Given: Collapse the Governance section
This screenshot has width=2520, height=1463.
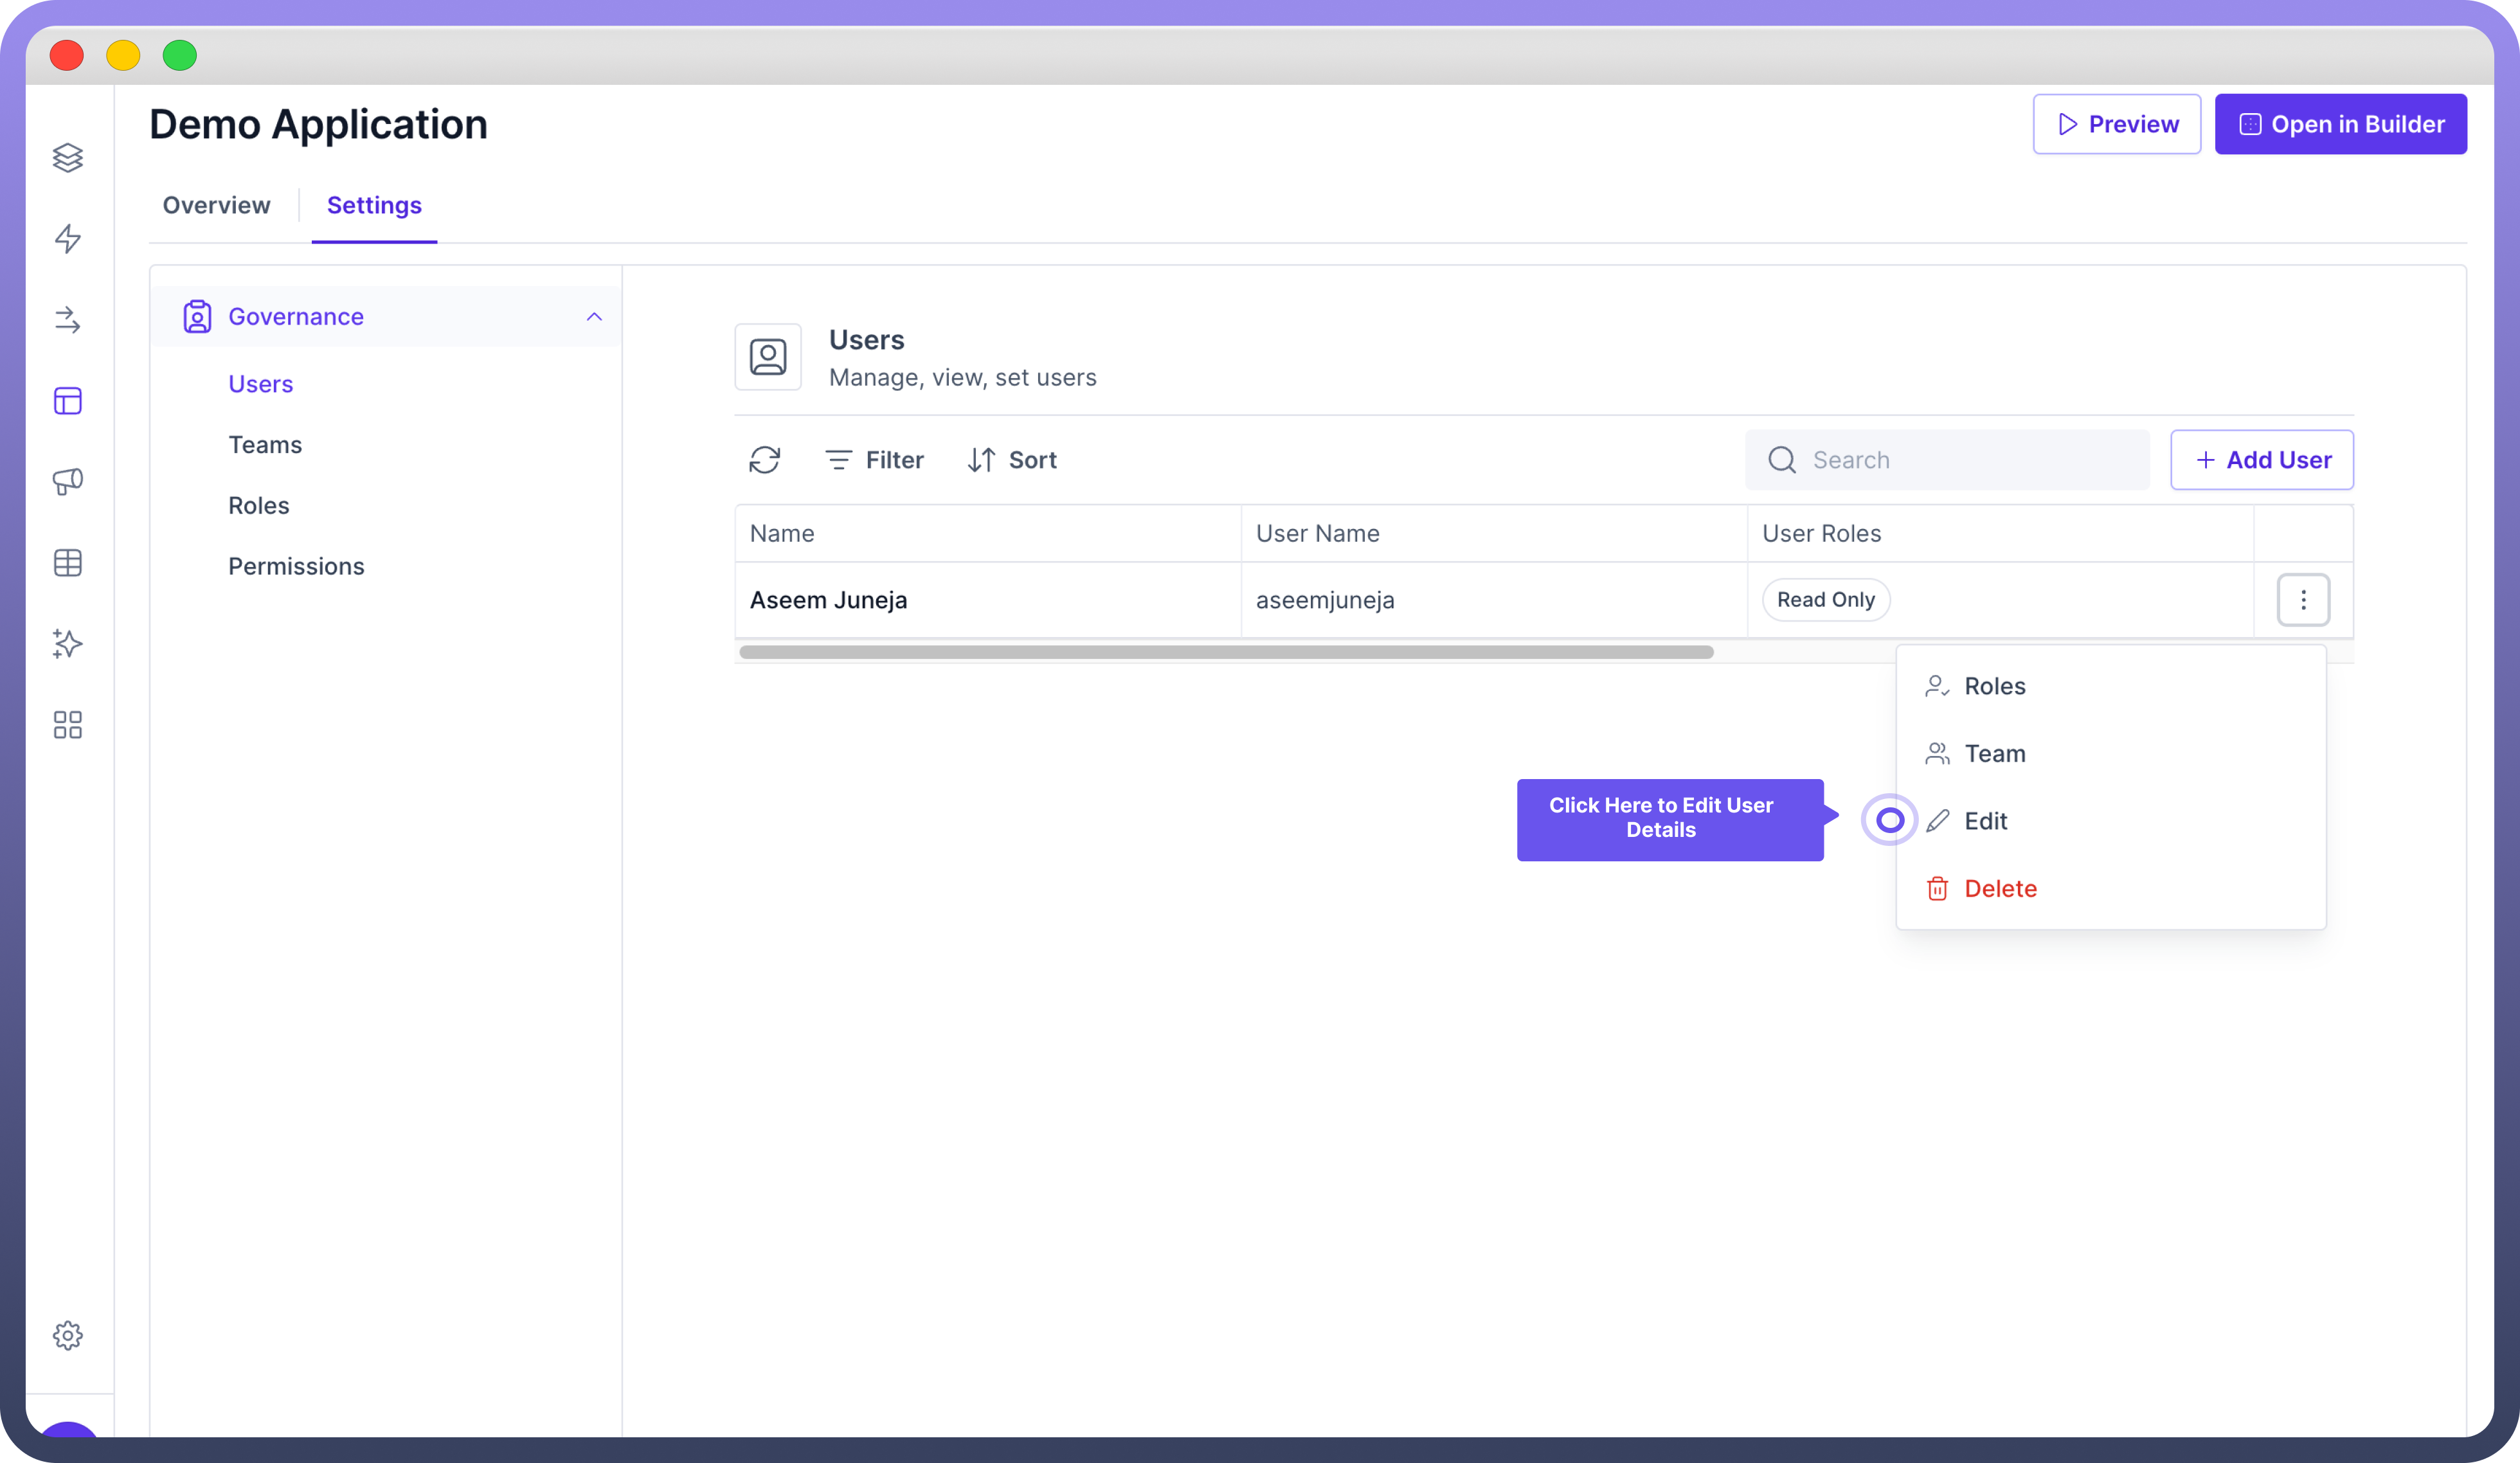Looking at the screenshot, I should [594, 316].
